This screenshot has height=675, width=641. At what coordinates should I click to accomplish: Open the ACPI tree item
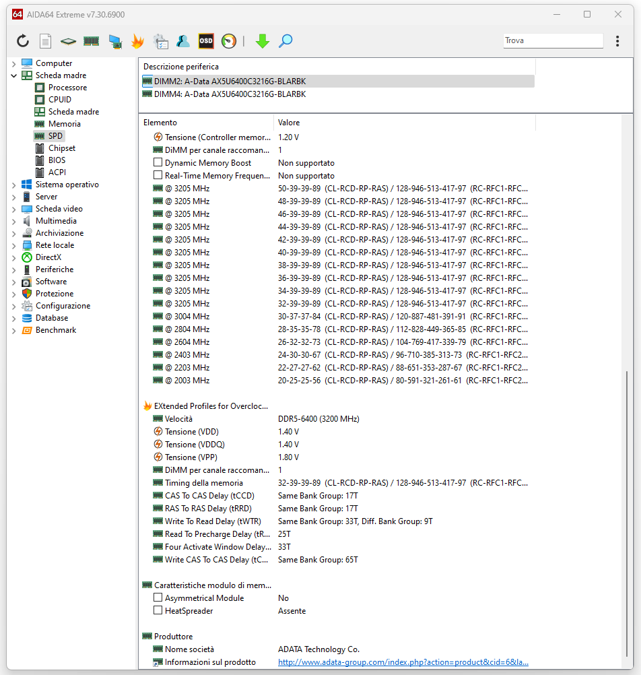tap(57, 172)
